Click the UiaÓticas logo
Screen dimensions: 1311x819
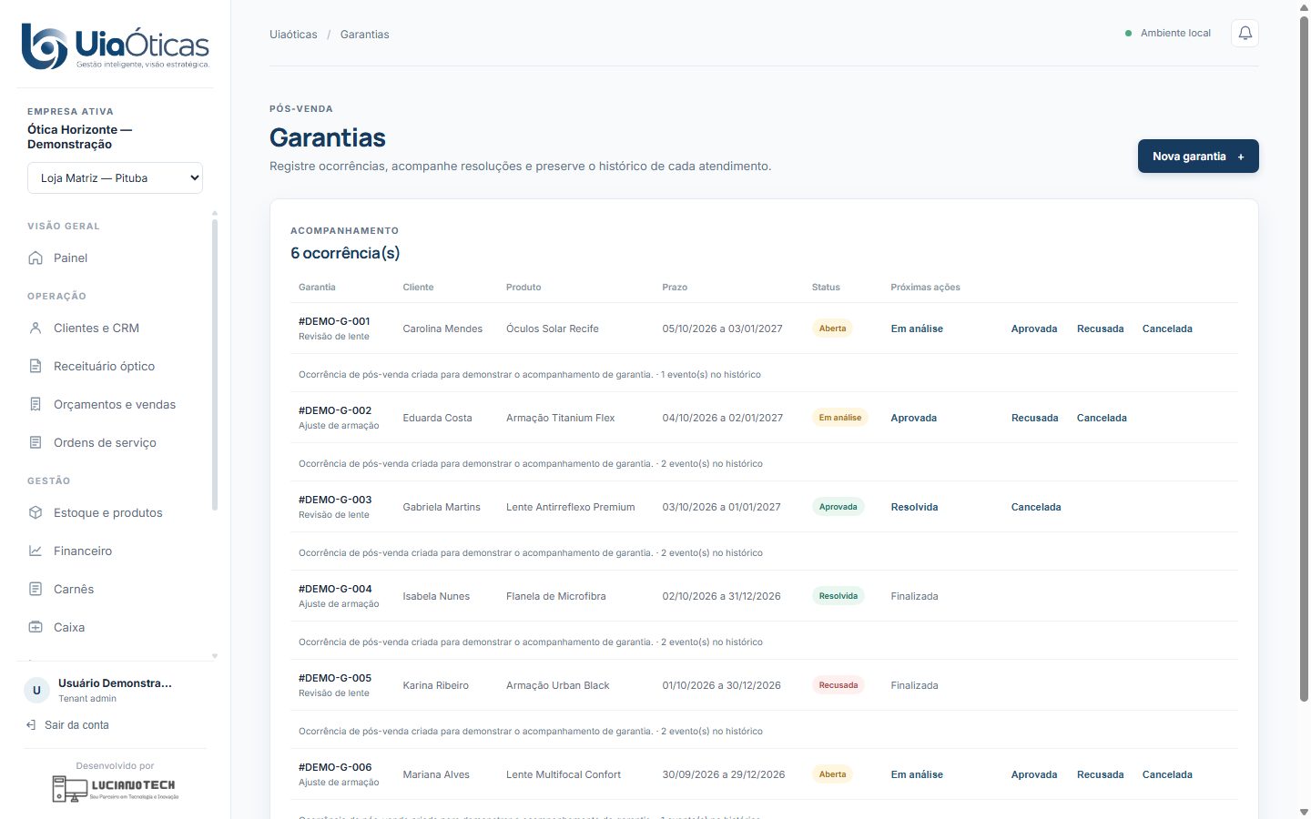116,45
